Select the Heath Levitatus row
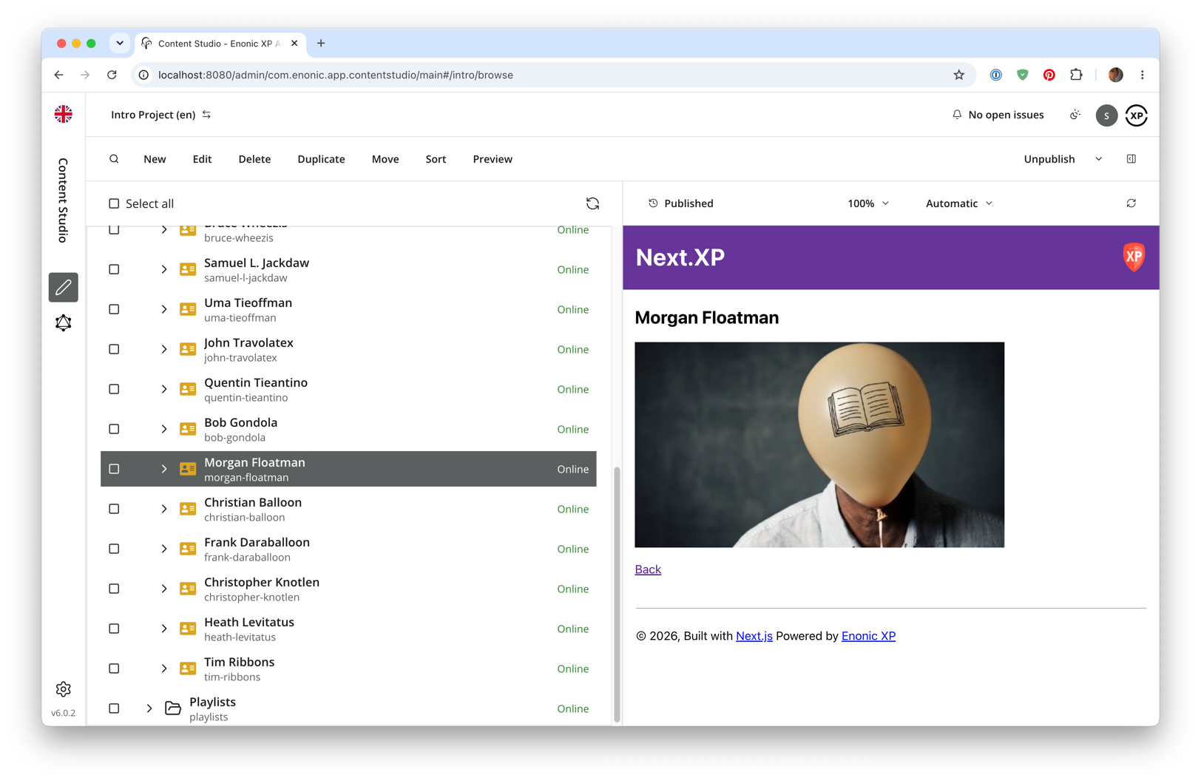The width and height of the screenshot is (1201, 781). 348,629
